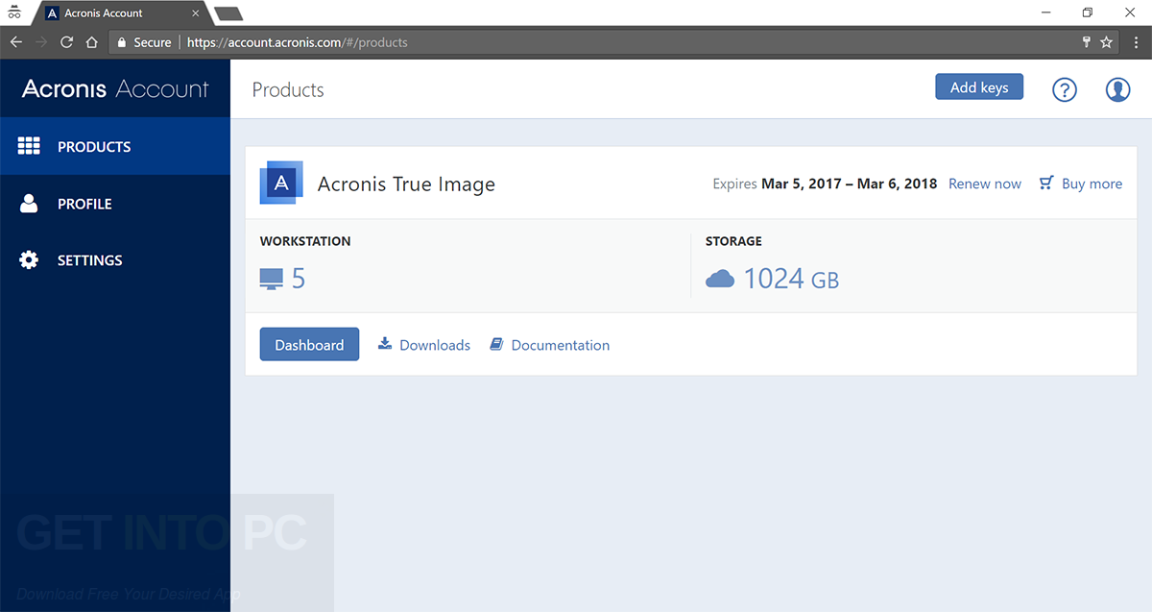Viewport: 1152px width, 612px height.
Task: Click the Acronis True Image product title
Action: [x=406, y=184]
